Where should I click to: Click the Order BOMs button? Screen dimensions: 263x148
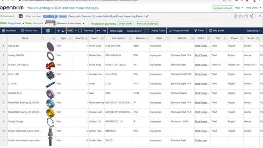(x=125, y=24)
